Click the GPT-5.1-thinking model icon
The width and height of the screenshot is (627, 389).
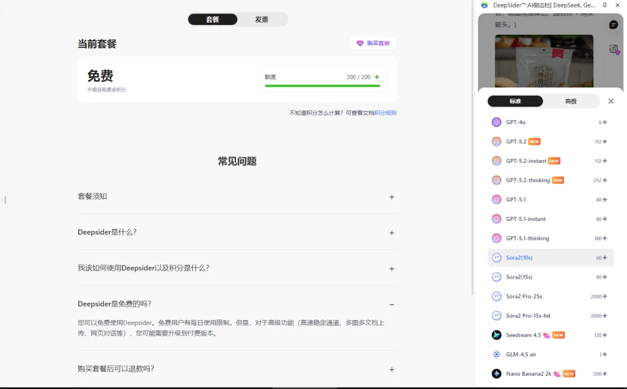click(496, 238)
